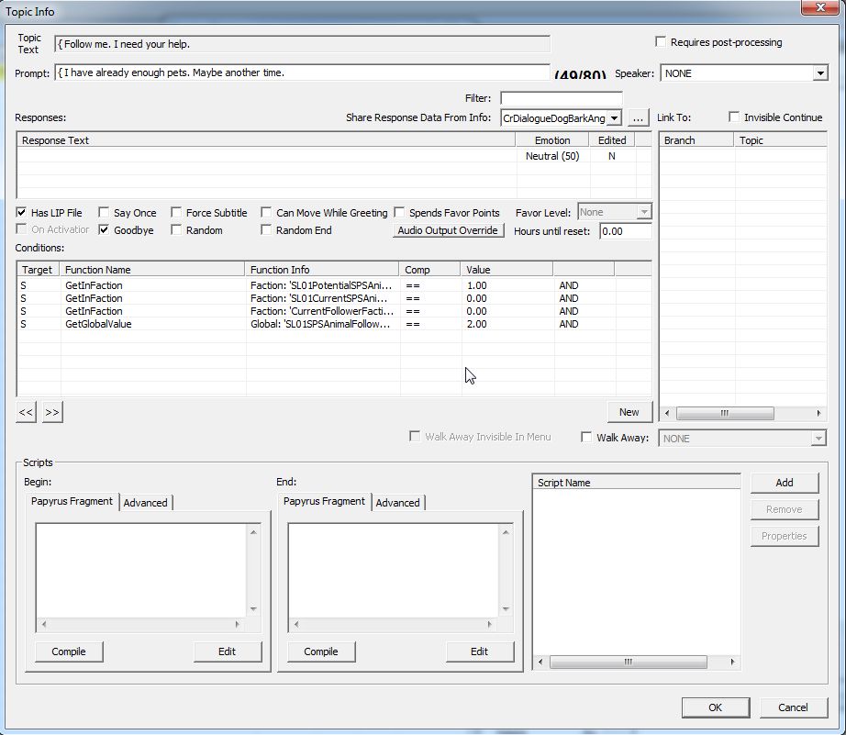Screen dimensions: 846x735
Task: Click Link To scrollbar left arrow
Action: (x=667, y=413)
